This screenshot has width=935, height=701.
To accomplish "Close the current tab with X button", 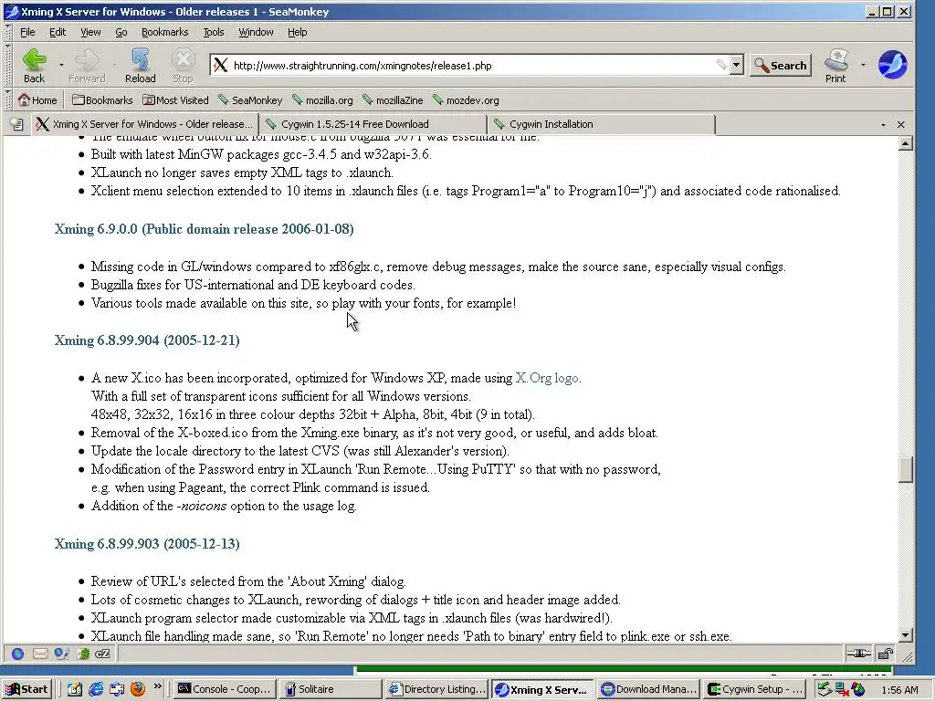I will coord(900,124).
